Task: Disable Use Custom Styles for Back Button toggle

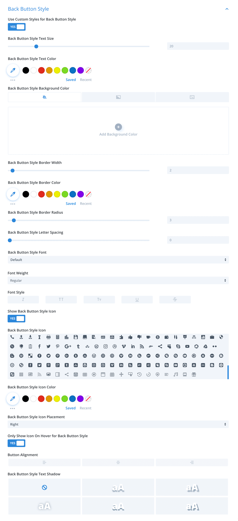Action: click(17, 27)
